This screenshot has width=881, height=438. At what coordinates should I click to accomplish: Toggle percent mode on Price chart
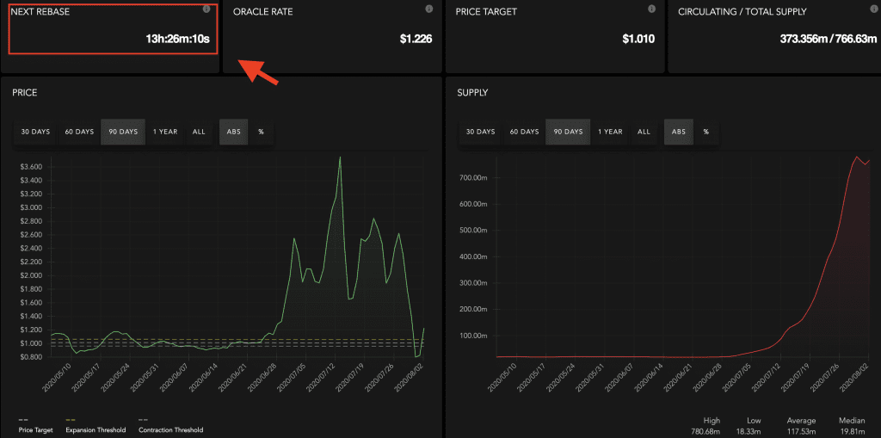[261, 132]
